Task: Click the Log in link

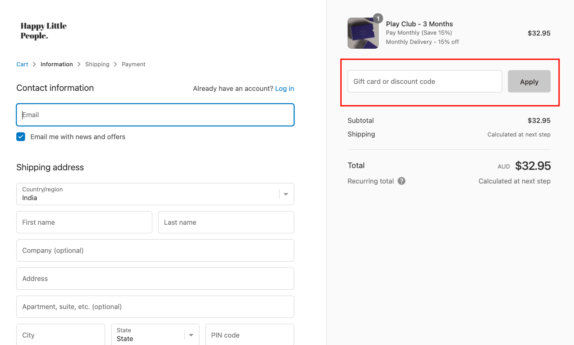Action: (284, 89)
